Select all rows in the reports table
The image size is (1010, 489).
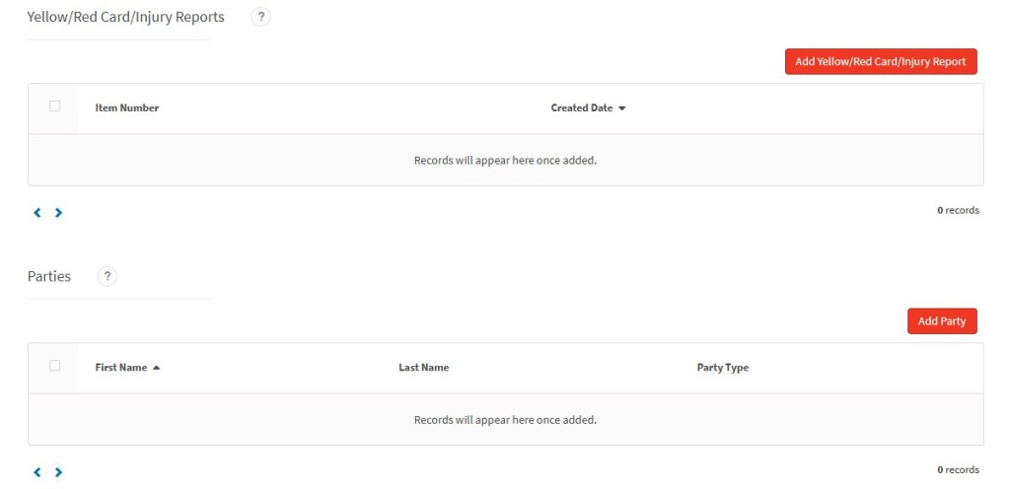tap(55, 106)
